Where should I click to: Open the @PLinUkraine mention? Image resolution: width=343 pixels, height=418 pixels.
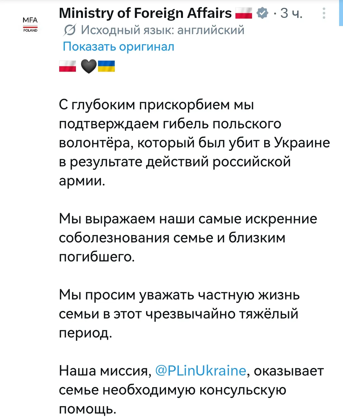coord(201,371)
